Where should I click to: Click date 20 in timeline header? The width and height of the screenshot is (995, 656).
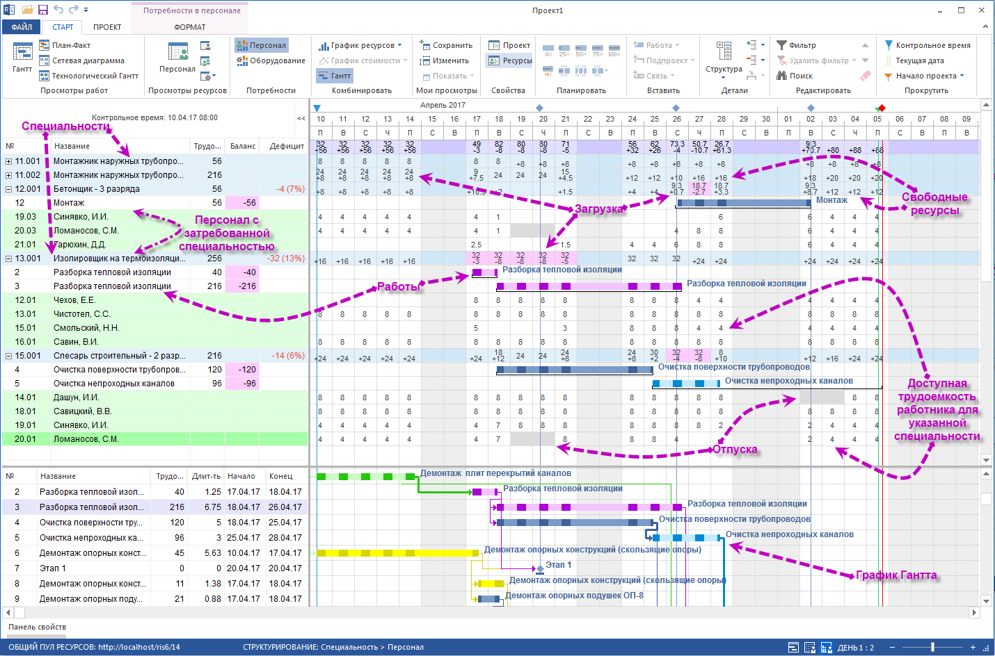(543, 119)
